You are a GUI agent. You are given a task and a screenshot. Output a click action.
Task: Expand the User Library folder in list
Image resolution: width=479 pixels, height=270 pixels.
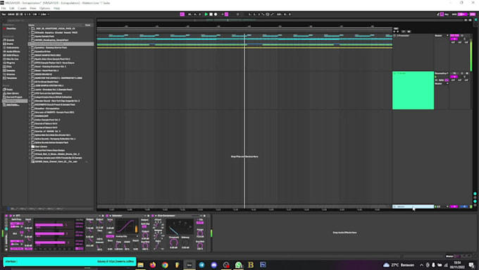[x=30, y=147]
